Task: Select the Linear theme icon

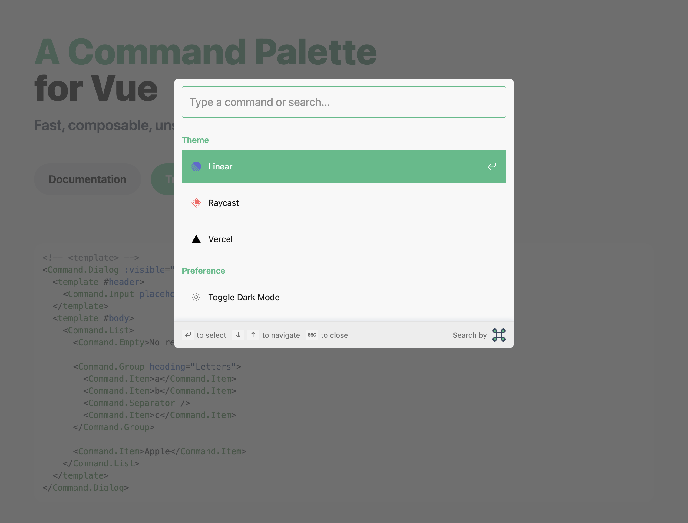Action: pos(196,166)
